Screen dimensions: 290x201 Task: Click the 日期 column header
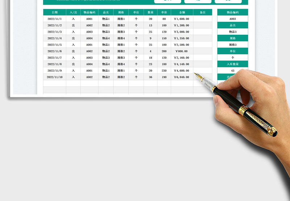click(x=54, y=12)
